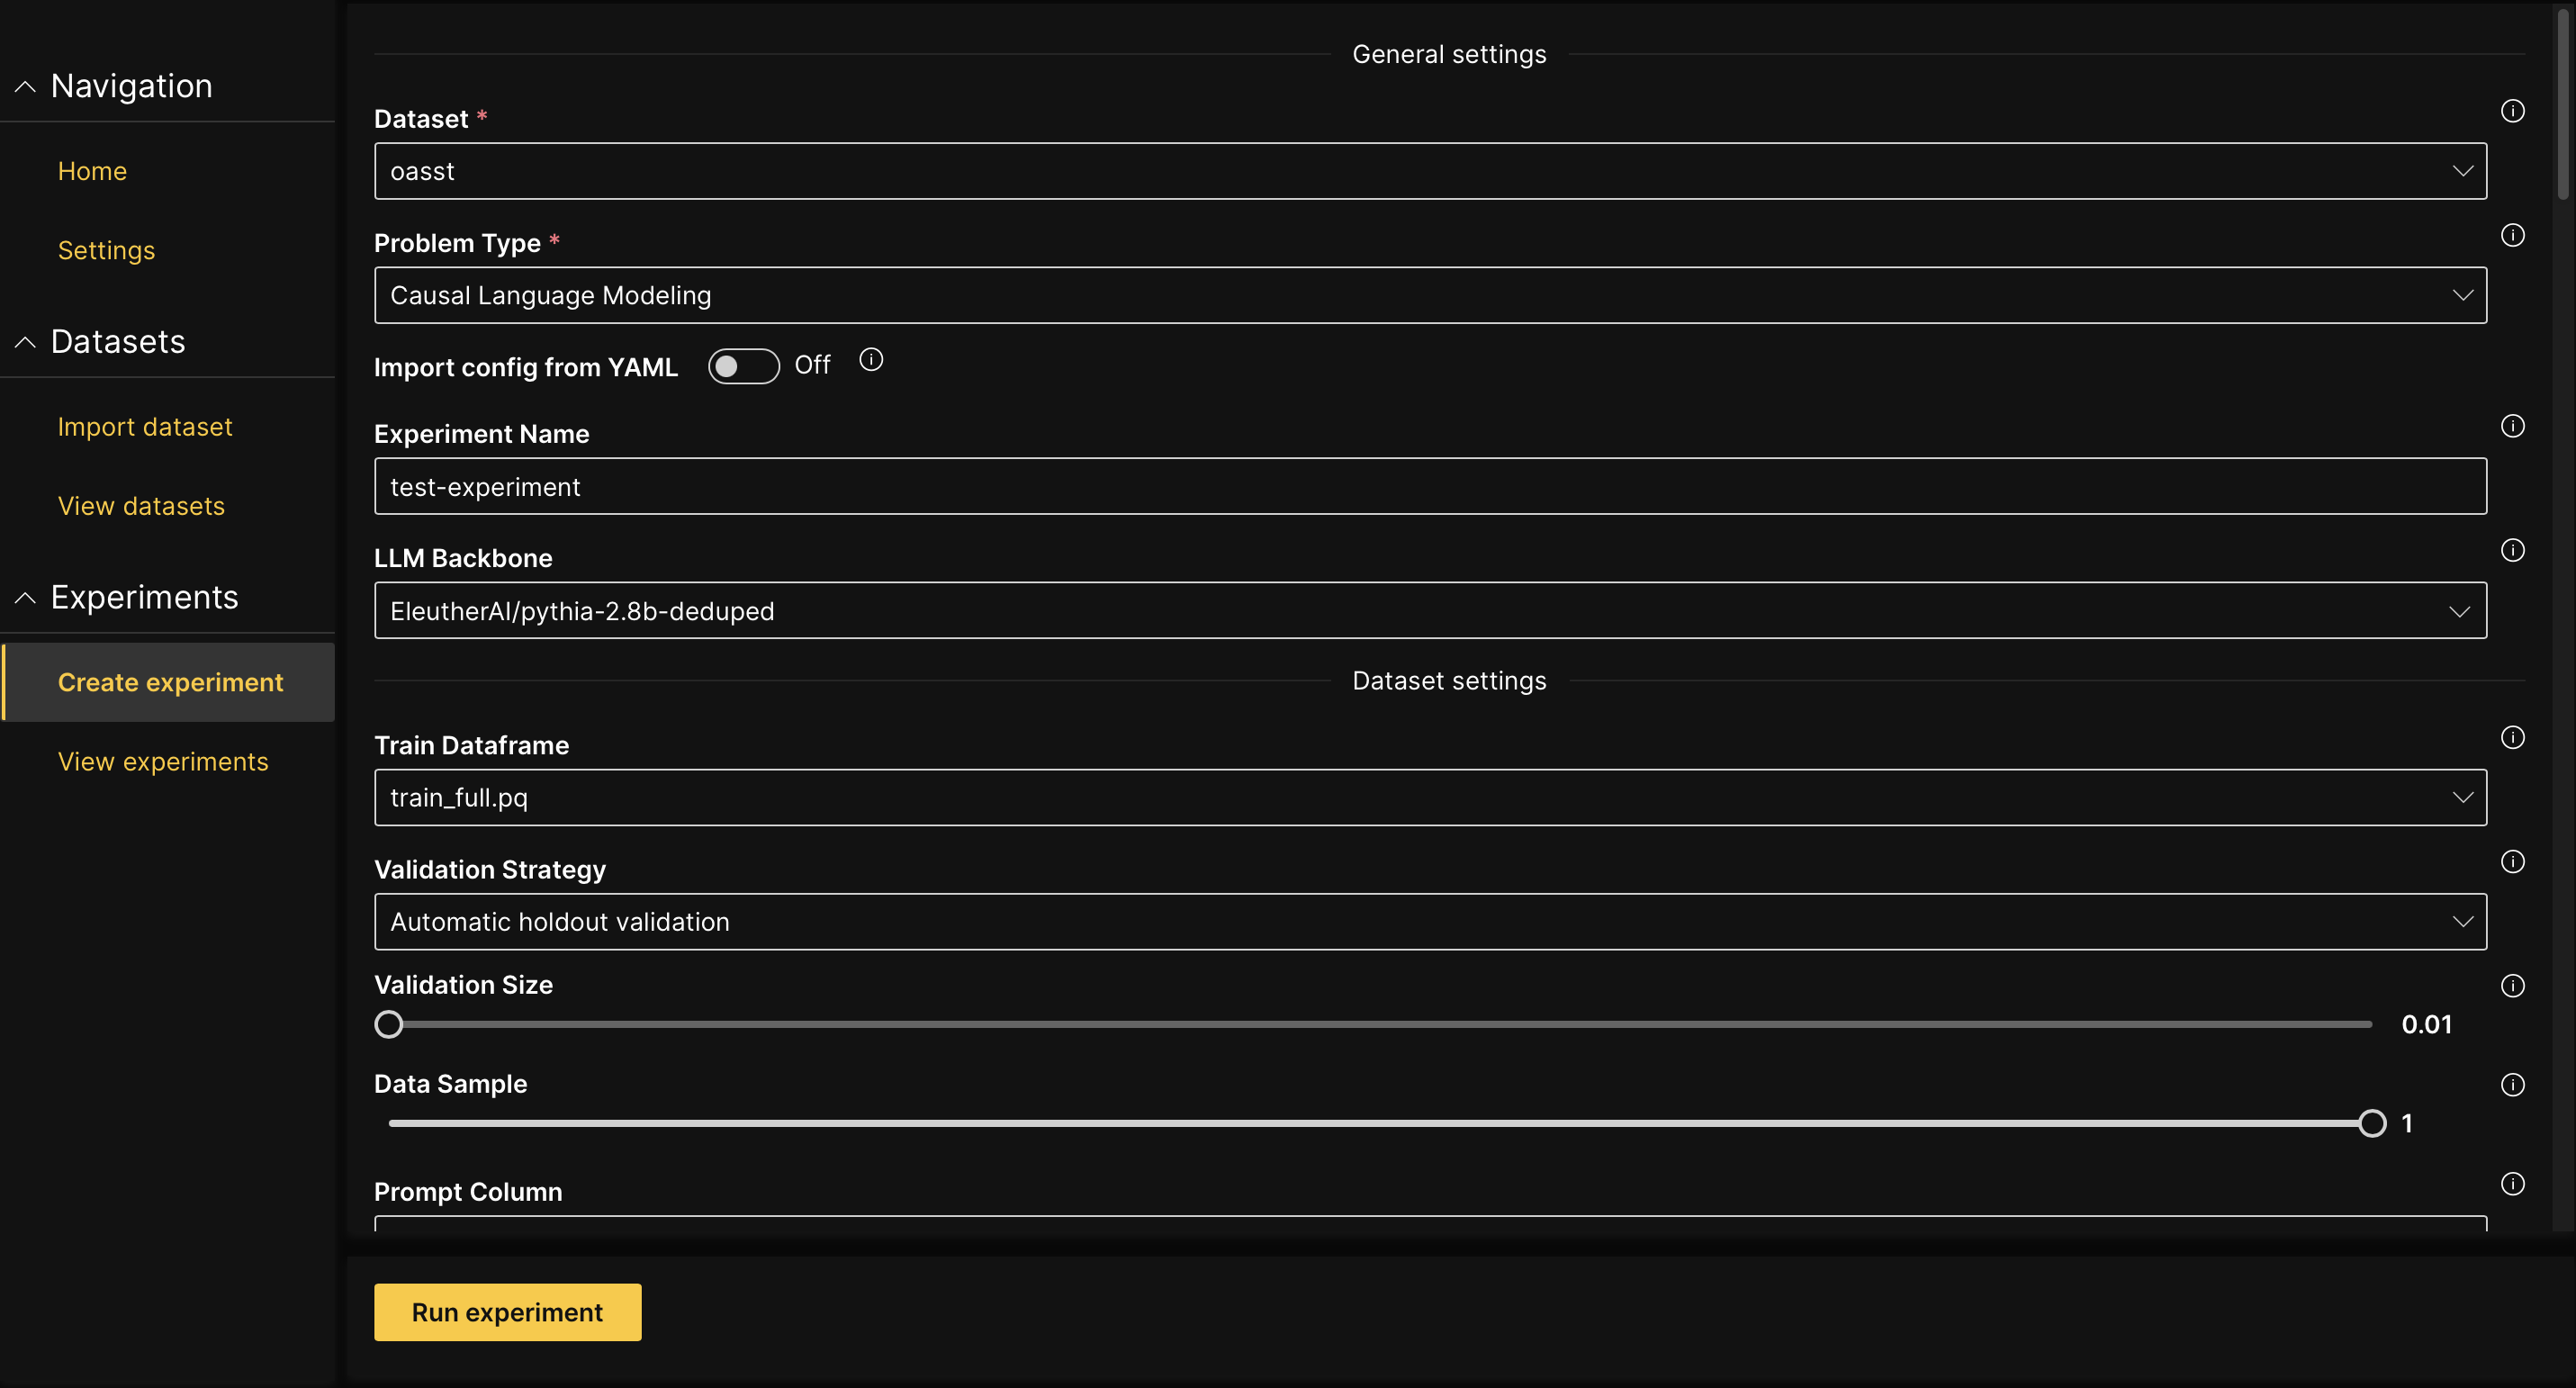
Task: Click the info icon next to Problem Type
Action: pos(2512,235)
